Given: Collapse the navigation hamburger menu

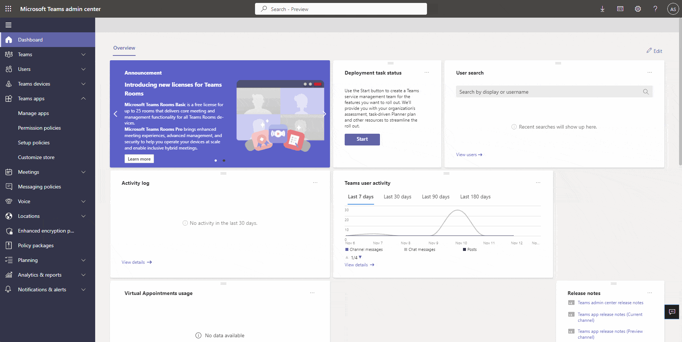Looking at the screenshot, I should point(8,25).
